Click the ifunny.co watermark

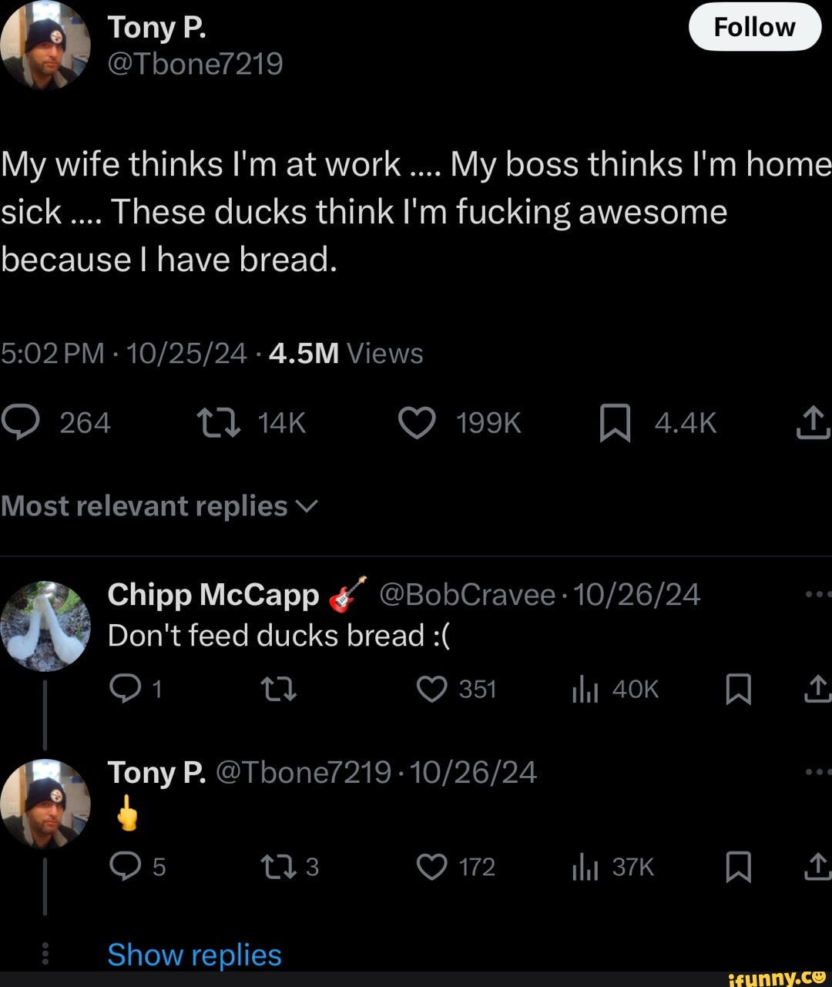776,980
